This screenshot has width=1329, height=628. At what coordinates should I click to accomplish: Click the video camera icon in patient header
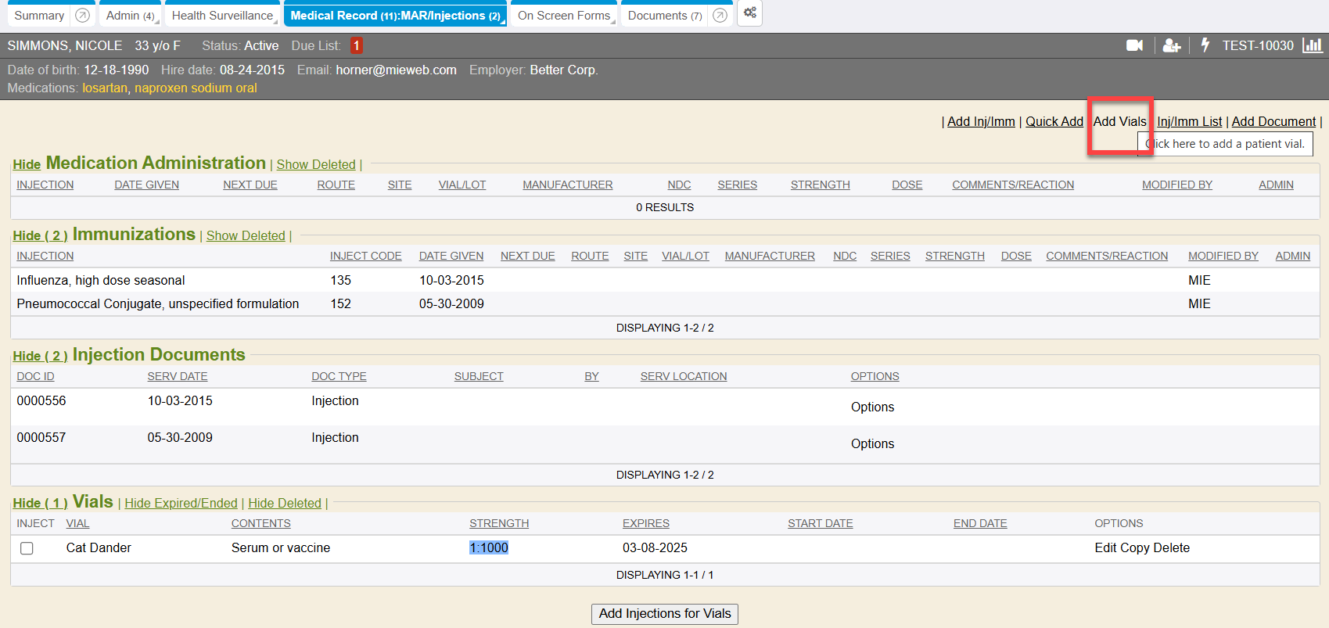[1134, 45]
